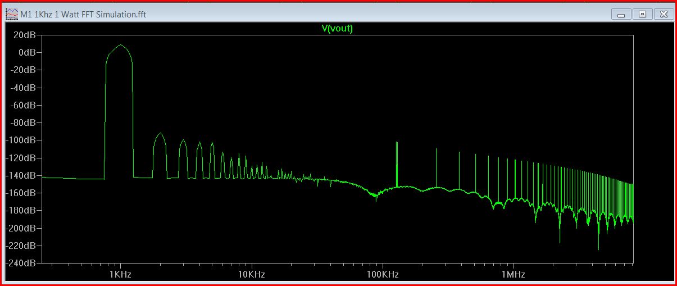Click the -80dB axis label
The height and width of the screenshot is (286, 677).
pos(23,122)
